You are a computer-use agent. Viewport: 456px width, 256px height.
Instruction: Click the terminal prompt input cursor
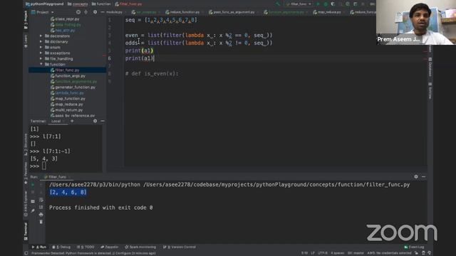[44, 166]
